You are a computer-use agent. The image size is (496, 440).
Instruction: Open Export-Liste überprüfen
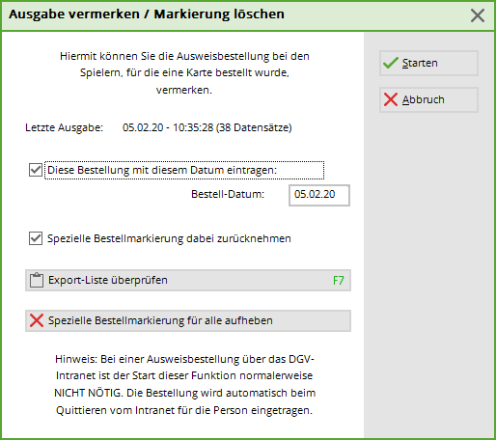coord(188,281)
